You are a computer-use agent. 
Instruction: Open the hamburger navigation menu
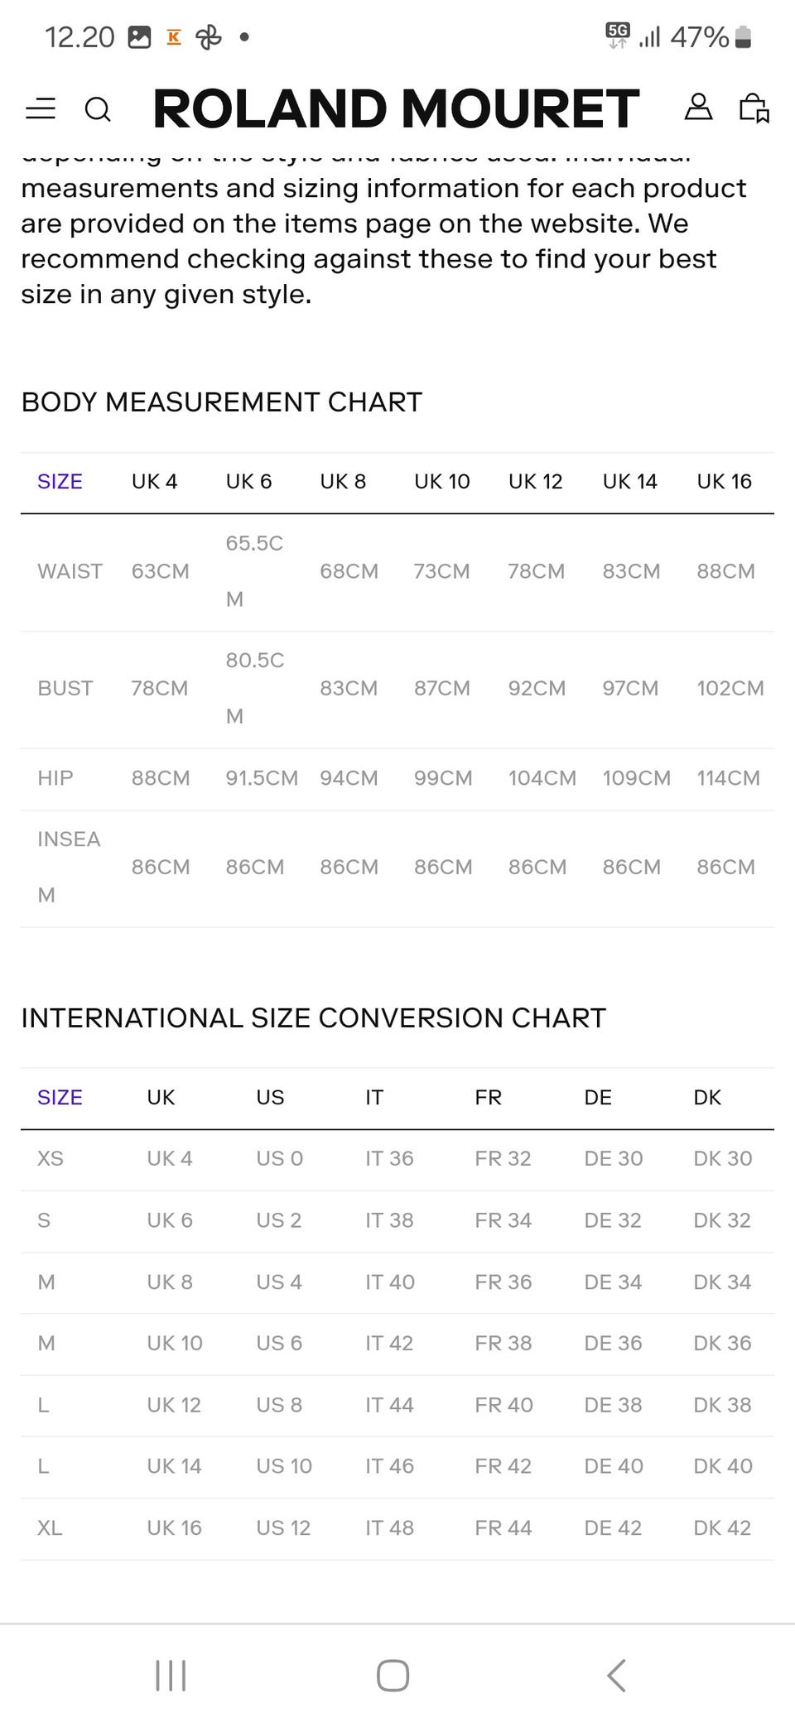click(41, 108)
